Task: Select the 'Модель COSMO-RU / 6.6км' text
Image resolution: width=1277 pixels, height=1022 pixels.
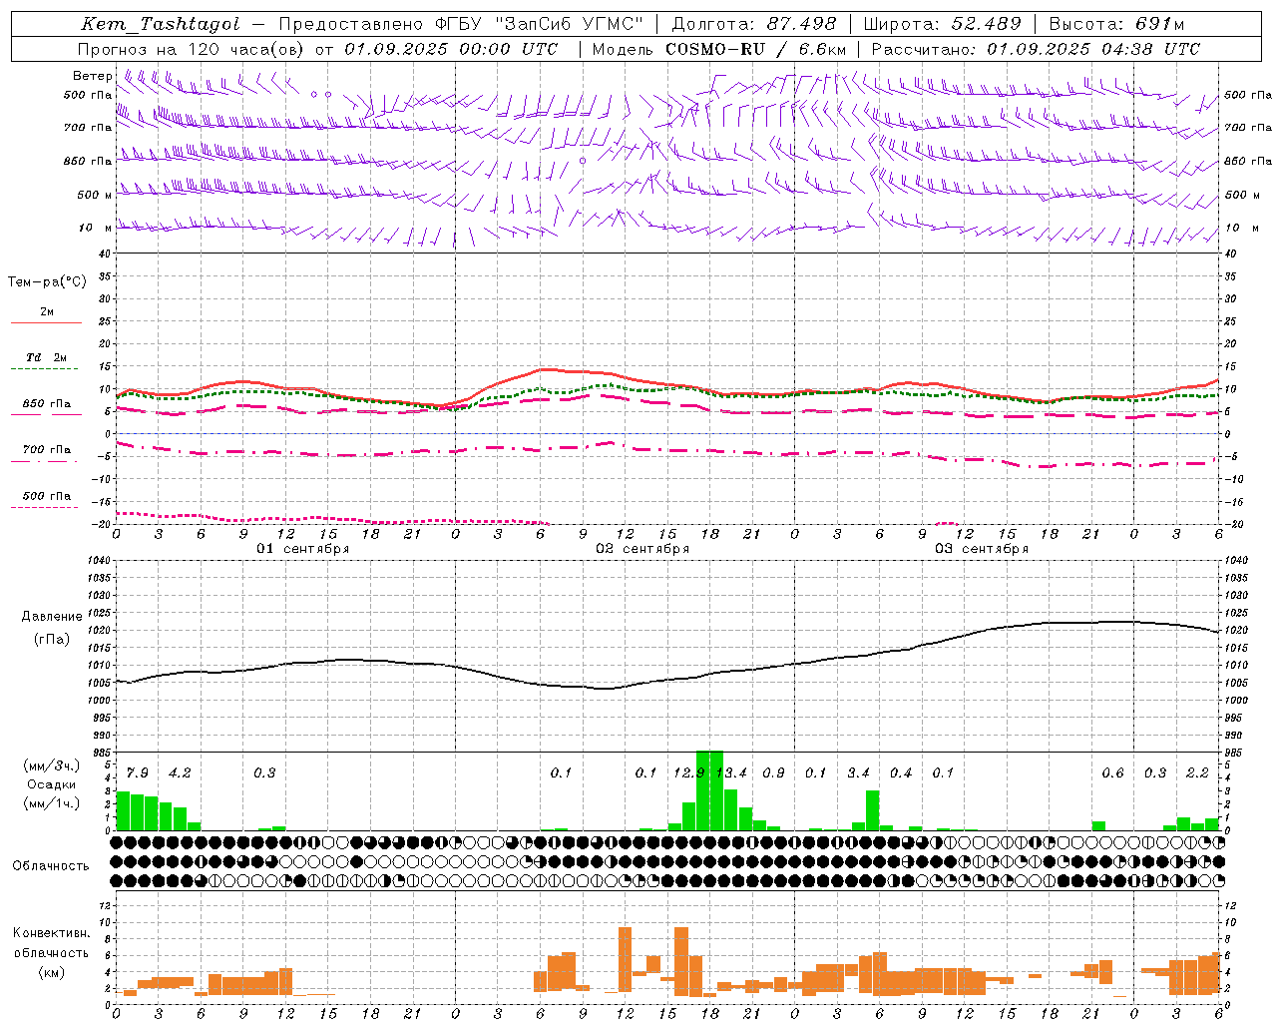Action: pos(719,49)
